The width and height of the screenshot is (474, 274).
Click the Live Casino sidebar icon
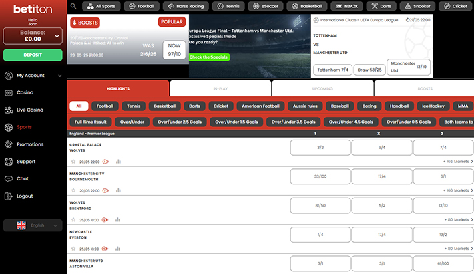[9, 110]
